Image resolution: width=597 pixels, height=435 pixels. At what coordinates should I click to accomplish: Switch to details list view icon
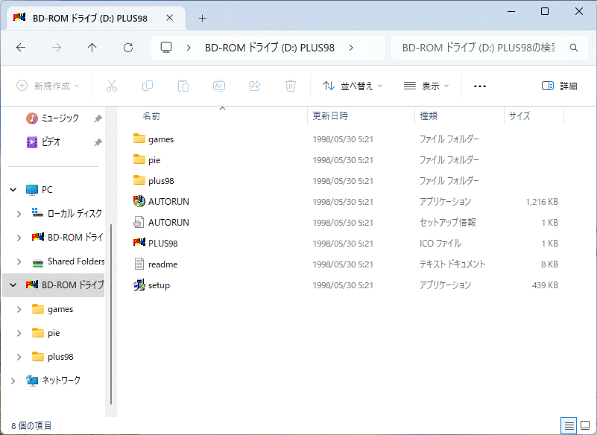(x=569, y=425)
